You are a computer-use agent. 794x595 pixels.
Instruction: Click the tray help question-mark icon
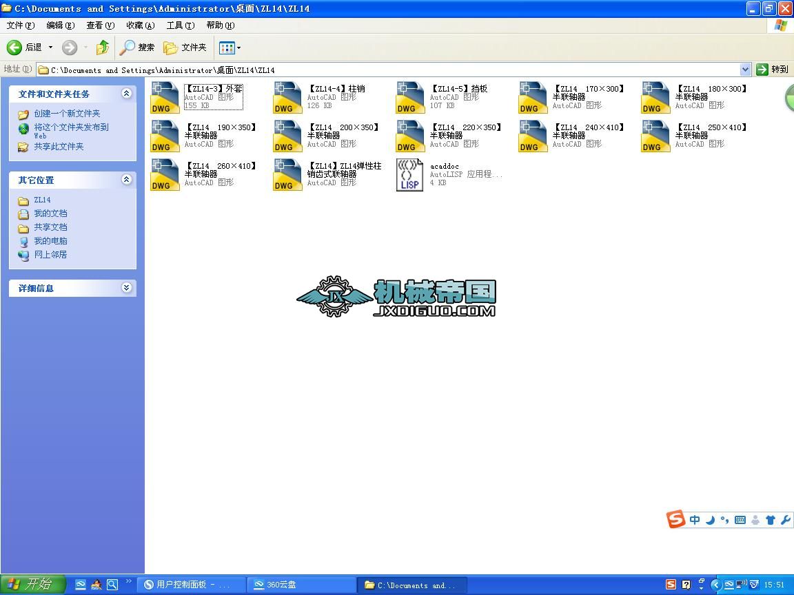click(x=686, y=585)
